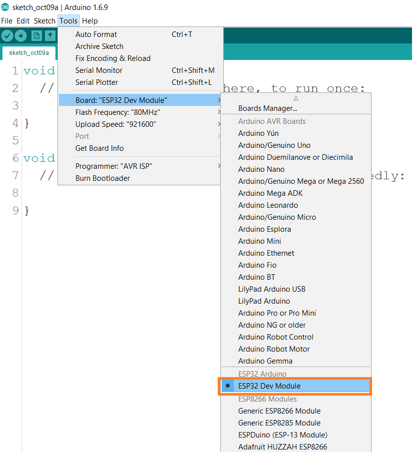Select Generic ESP8266 Module board
The height and width of the screenshot is (452, 413).
click(296, 411)
